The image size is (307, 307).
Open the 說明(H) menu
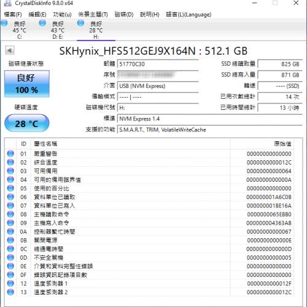150,15
